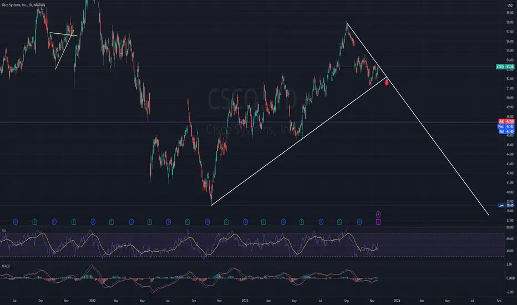This screenshot has width=517, height=305.
Task: Open the earnings marker near August 2022
Action: (x=187, y=222)
